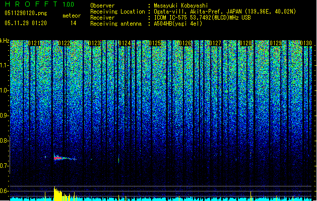317x201 pixels.
Task: Click the 0.9 frequency axis label
Action: pos(5,116)
